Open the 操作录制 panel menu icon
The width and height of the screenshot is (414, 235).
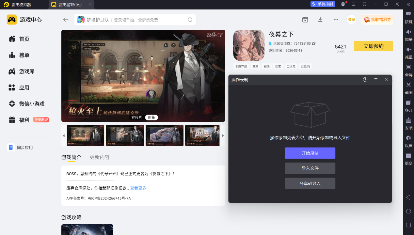pos(376,80)
